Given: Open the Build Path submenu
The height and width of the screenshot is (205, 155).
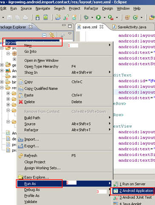Looking at the screenshot, I should click(65, 118).
